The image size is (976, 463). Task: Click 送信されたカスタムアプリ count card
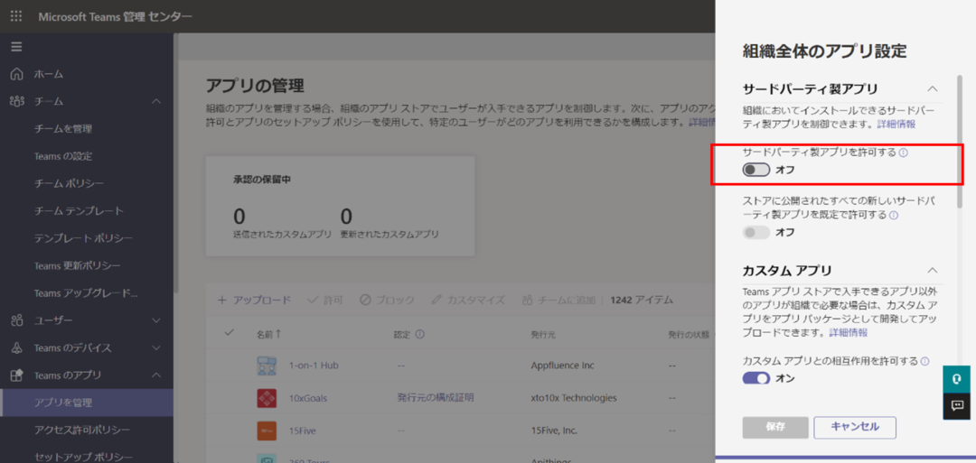[x=282, y=223]
